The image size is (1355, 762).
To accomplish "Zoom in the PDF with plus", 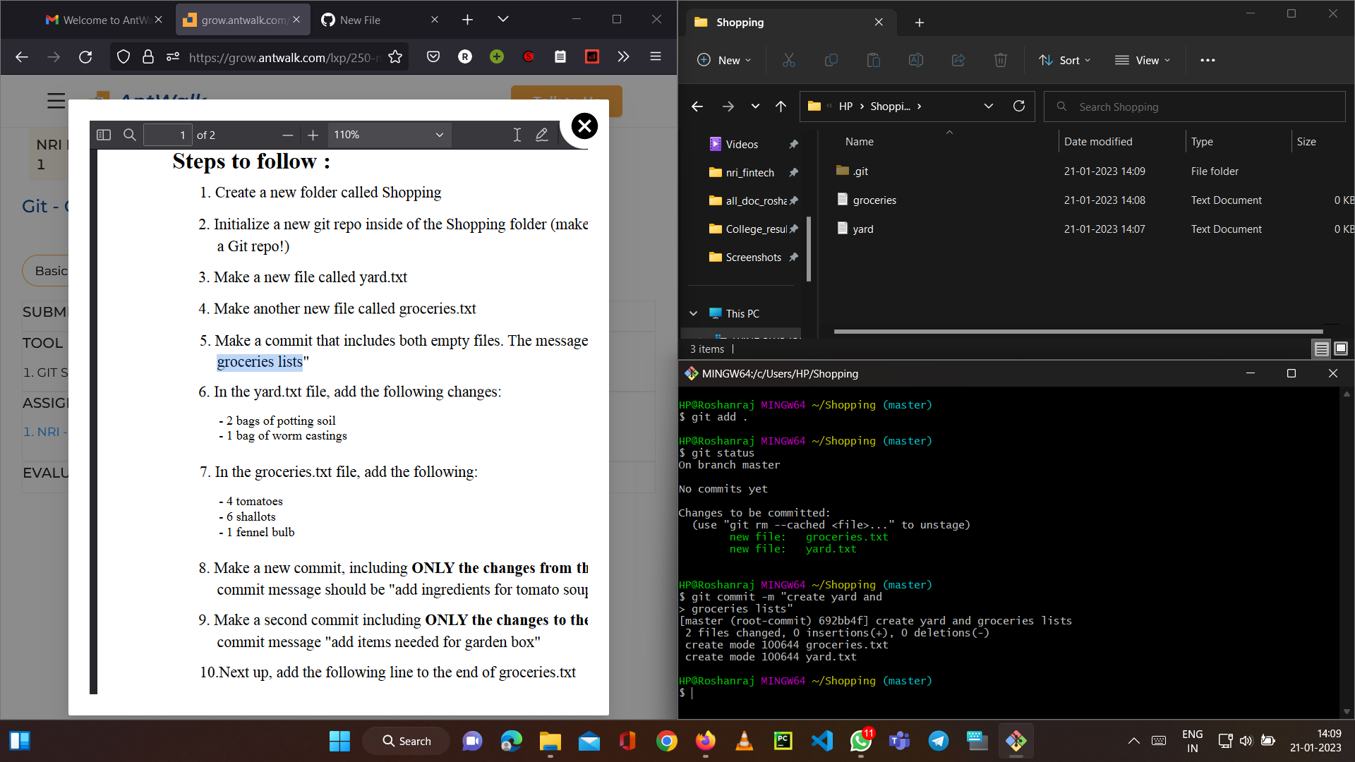I will (x=313, y=135).
